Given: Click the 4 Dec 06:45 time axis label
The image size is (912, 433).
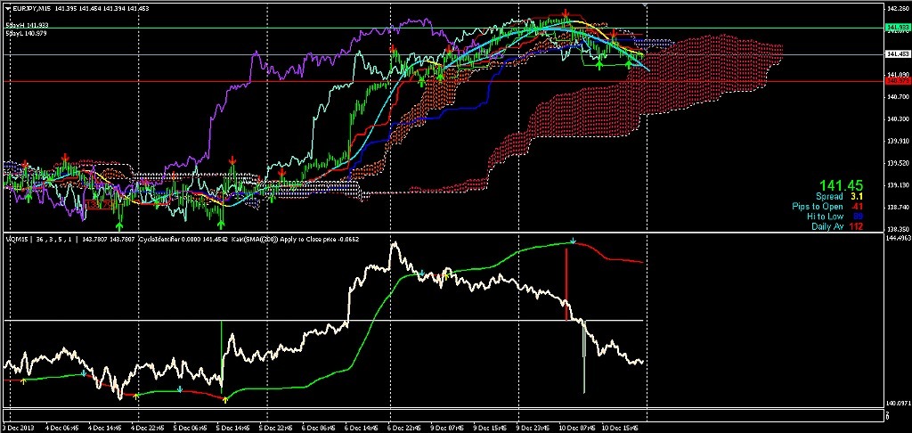Looking at the screenshot, I should tap(62, 427).
